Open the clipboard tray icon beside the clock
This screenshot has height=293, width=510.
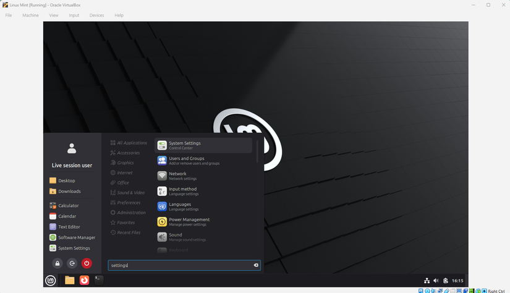[x=446, y=281]
